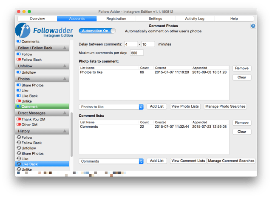Viewport: 272px width, 198px height.
Task: Toggle the Comments automation indicator
Action: (19, 41)
